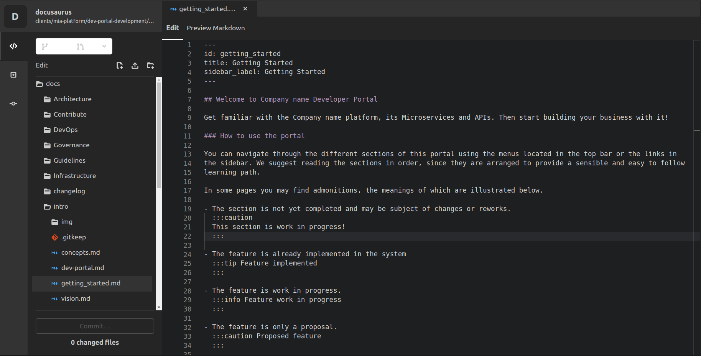Switch to the Preview Markdown tab
The image size is (701, 356).
(x=216, y=28)
